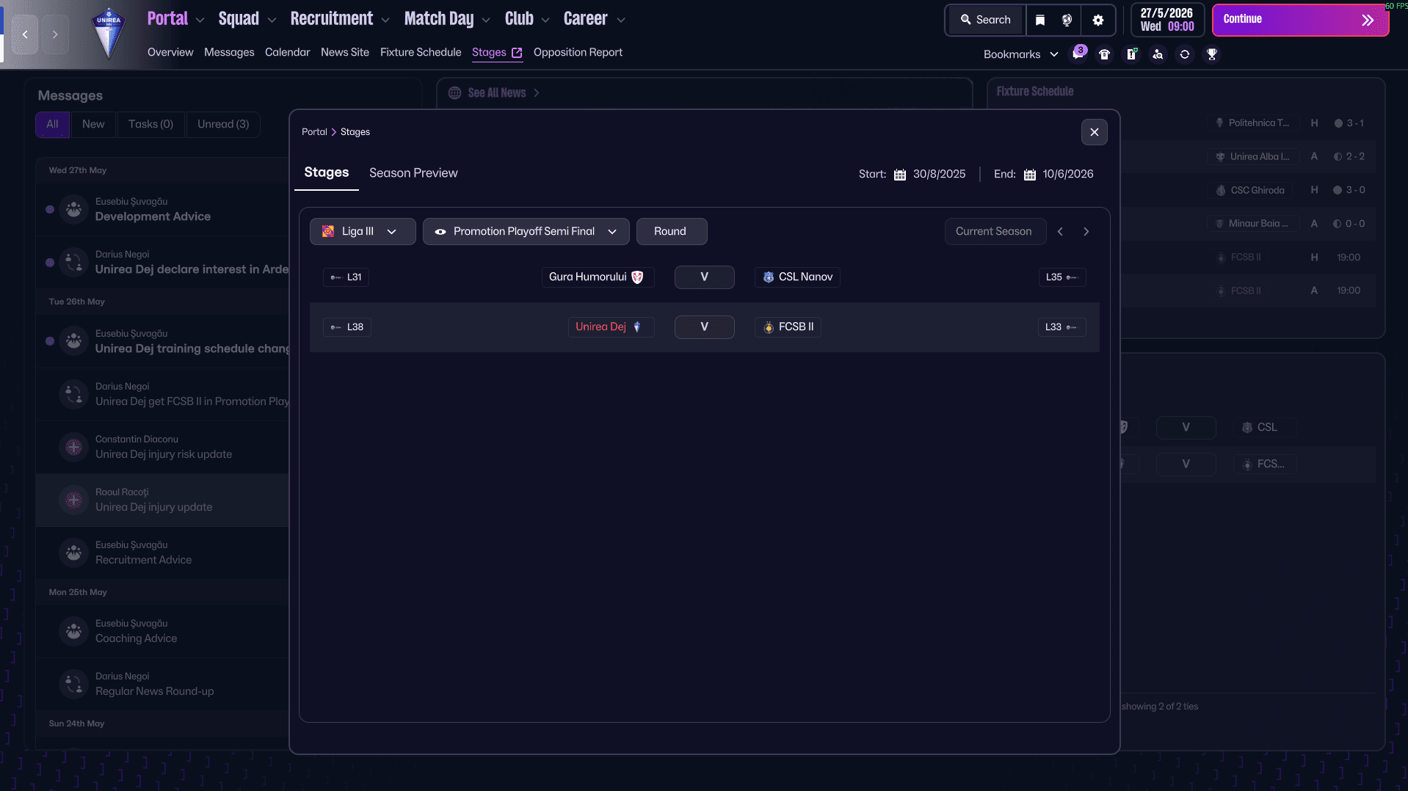
Task: Switch to the Season Preview tab
Action: coord(413,173)
